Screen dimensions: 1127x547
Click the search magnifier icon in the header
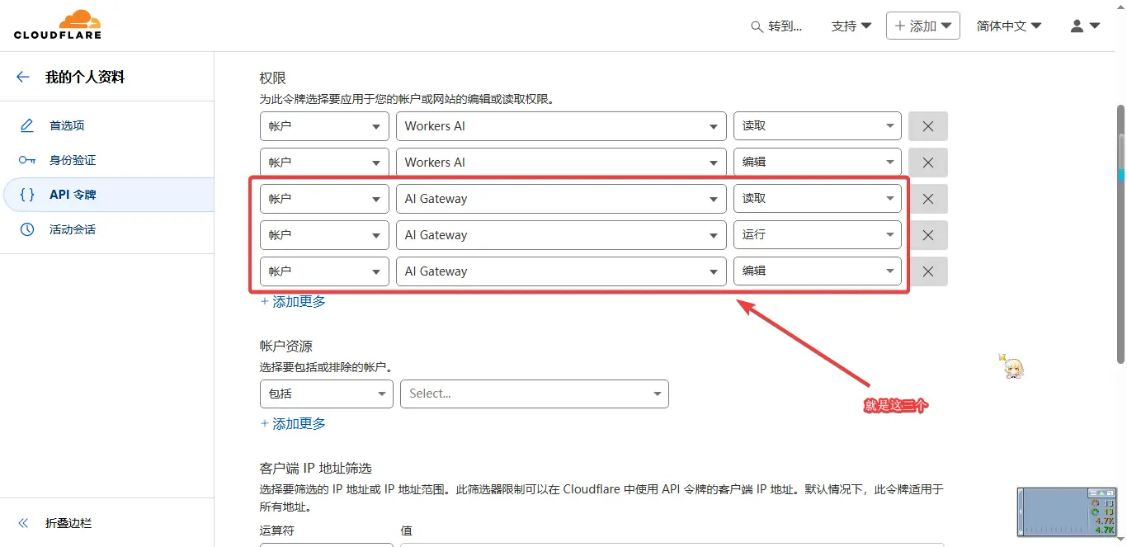point(757,26)
